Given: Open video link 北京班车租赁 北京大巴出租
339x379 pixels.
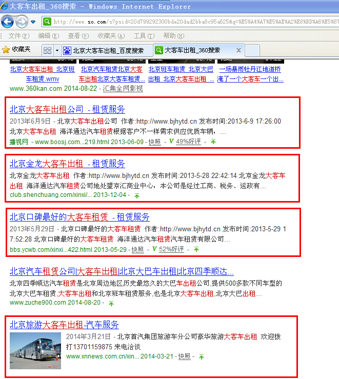Looking at the screenshot, I should (x=181, y=74).
